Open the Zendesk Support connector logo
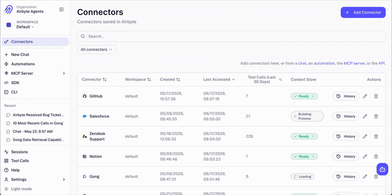Screen dimensions: 392x195 click(84, 136)
